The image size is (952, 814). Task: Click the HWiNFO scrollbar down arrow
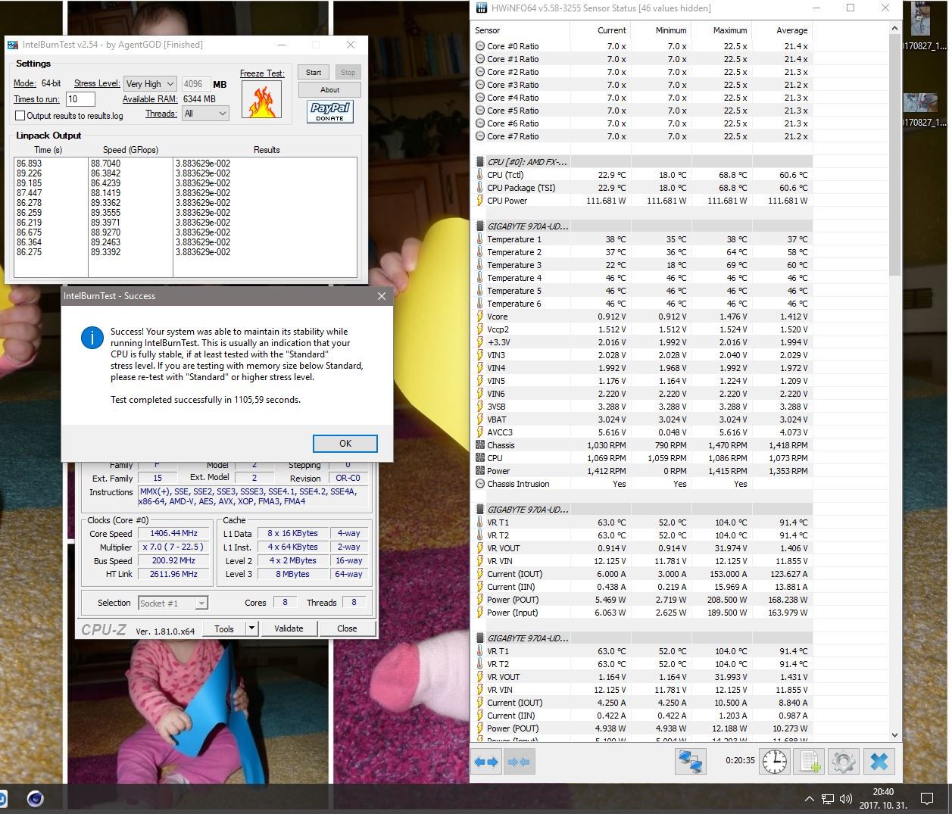pyautogui.click(x=894, y=734)
